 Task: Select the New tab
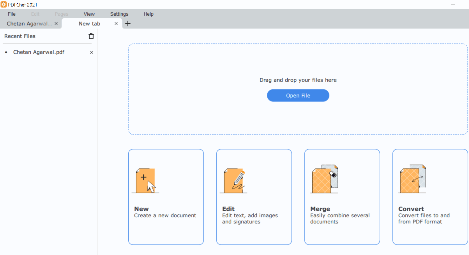pyautogui.click(x=89, y=23)
